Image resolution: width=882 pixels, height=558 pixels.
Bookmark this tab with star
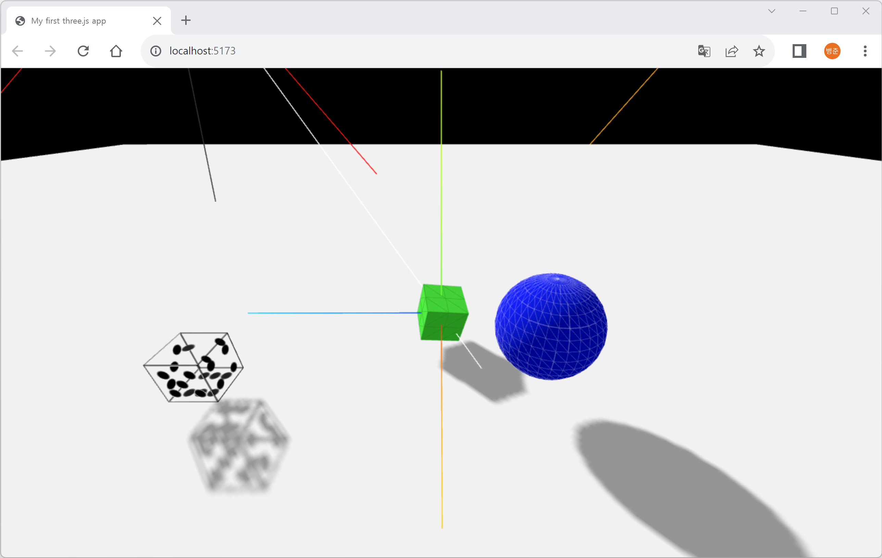coord(759,51)
